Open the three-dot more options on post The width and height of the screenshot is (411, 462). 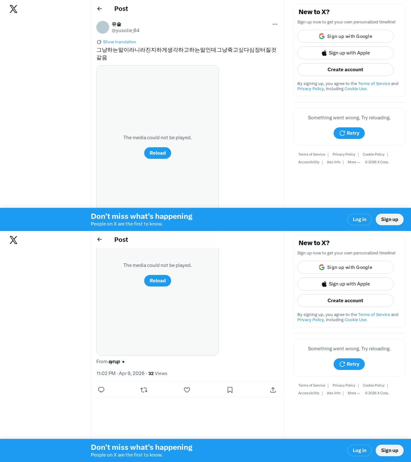(x=275, y=24)
